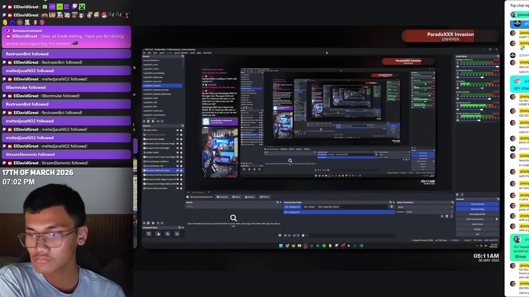Toggle lock on Desktop CAMERA A source
The image size is (529, 297).
[181, 161]
